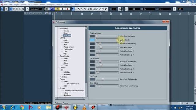Image resolution: width=196 pixels, height=110 pixels.
Task: Click the Cycle Intensity slider handle
Action: click(x=117, y=40)
